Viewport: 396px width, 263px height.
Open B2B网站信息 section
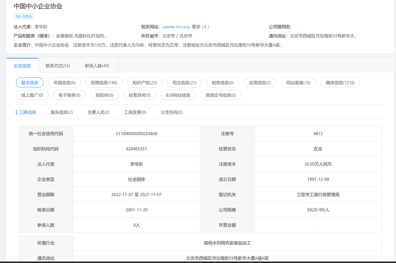coord(178,95)
